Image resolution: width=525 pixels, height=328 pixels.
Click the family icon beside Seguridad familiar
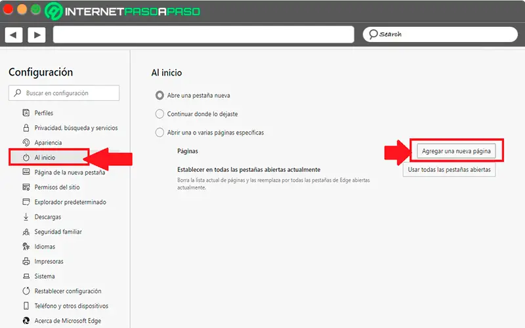click(26, 232)
